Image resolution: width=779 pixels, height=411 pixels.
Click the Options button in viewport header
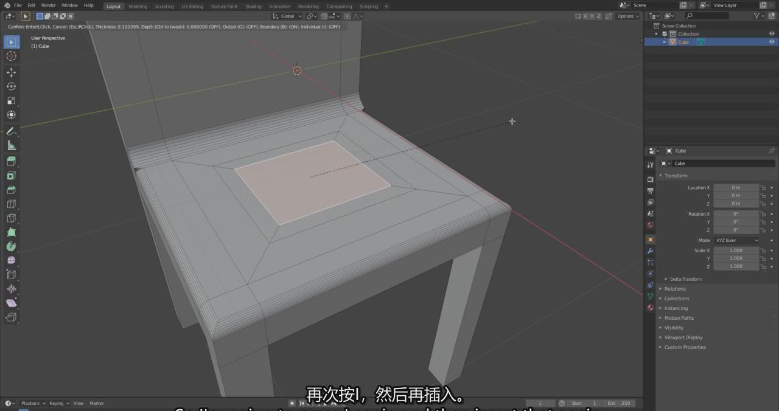(627, 16)
